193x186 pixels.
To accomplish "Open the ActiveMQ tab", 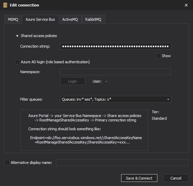I will pos(70,19).
